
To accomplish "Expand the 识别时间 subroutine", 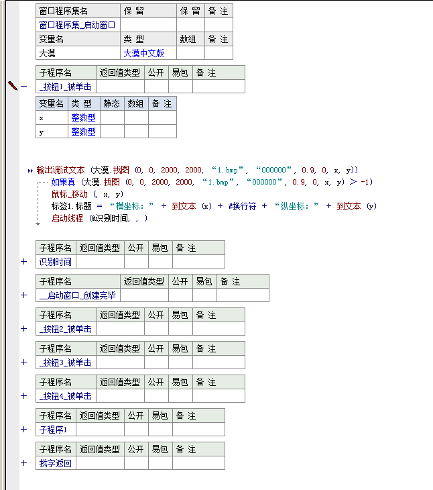I will (23, 262).
